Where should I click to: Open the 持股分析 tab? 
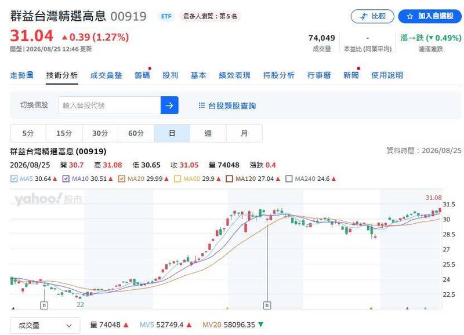coord(279,75)
